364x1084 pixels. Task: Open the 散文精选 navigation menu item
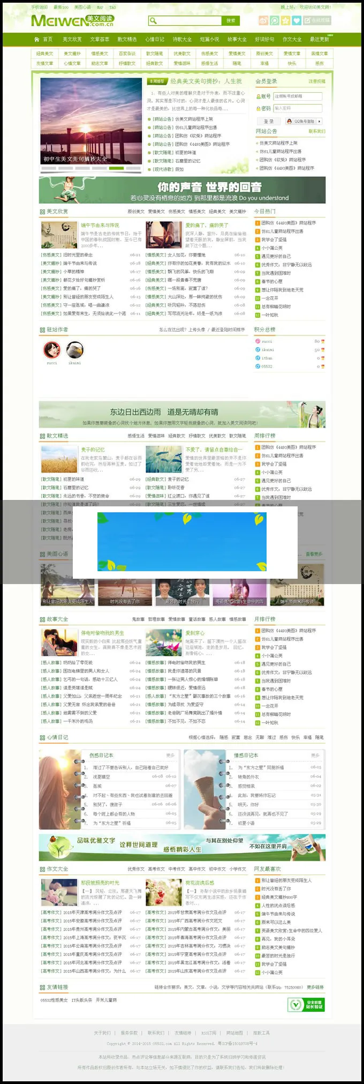pyautogui.click(x=127, y=39)
